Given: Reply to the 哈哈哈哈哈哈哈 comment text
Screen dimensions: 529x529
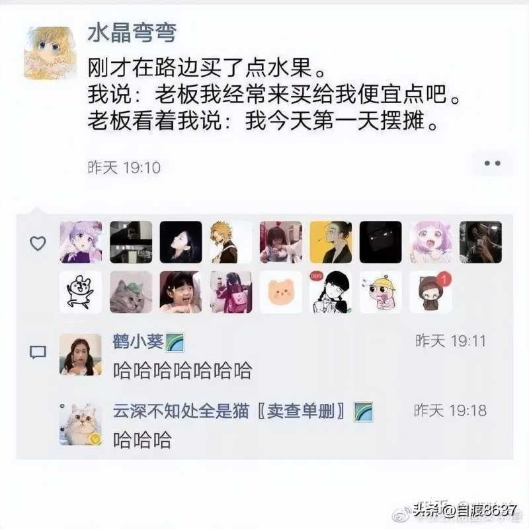Looking at the screenshot, I should coord(183,370).
